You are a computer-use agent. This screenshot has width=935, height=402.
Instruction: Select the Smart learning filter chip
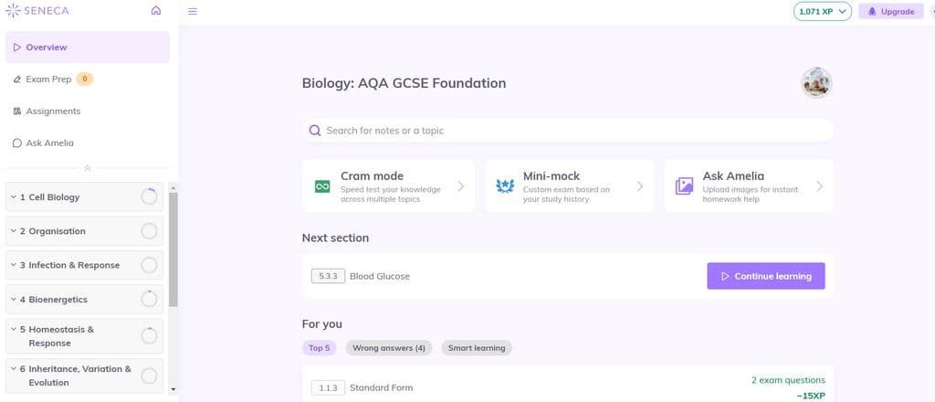click(x=477, y=348)
